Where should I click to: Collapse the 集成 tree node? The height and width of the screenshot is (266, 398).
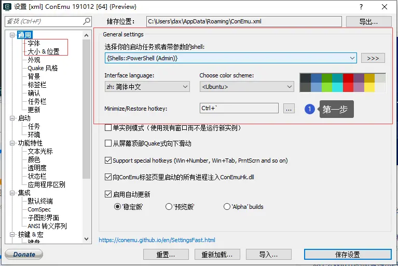click(x=12, y=193)
